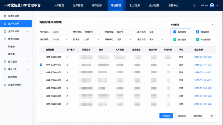Viewport: 223px width, 125px height.
Task: Click first row's 2026-03-18 14:32 link
Action: [x=203, y=57]
